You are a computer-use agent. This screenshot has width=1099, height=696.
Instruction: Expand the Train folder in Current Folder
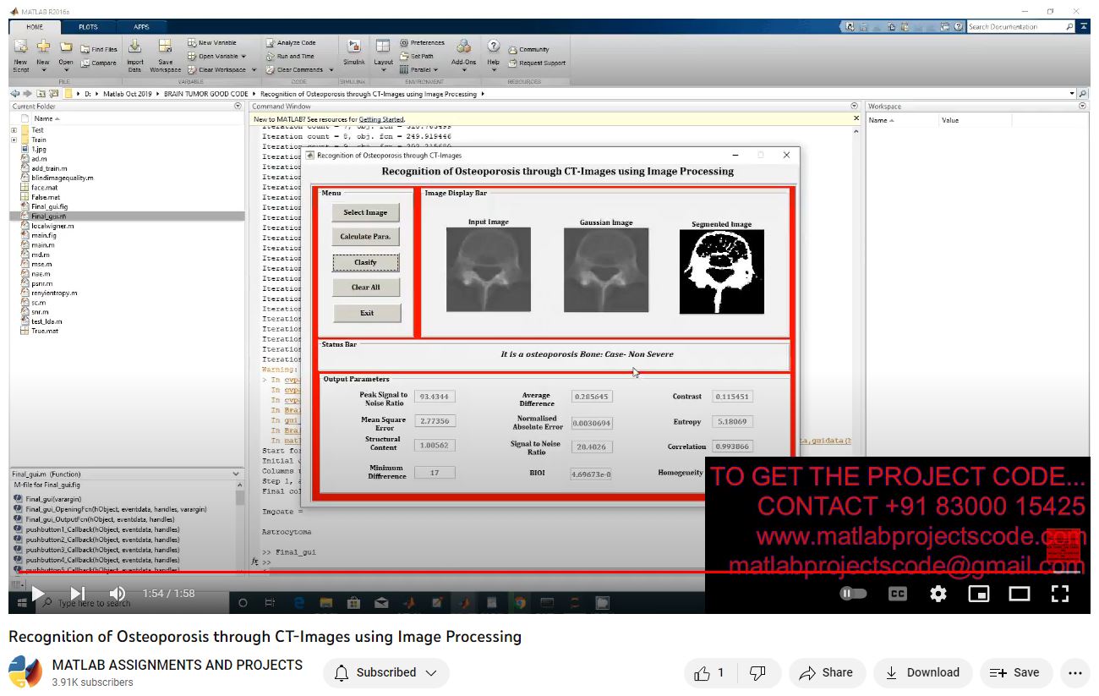14,140
